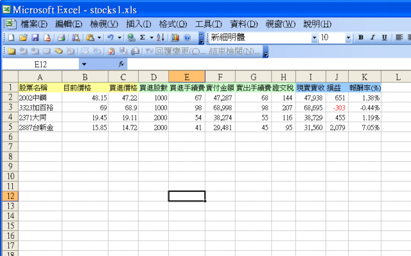Align text left
The width and height of the screenshot is (411, 256).
tap(399, 38)
